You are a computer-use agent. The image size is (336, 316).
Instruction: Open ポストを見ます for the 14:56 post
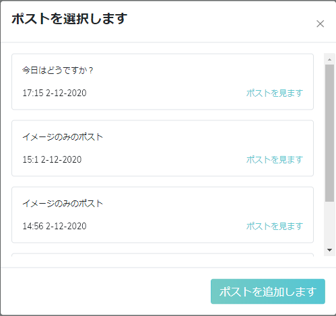275,226
